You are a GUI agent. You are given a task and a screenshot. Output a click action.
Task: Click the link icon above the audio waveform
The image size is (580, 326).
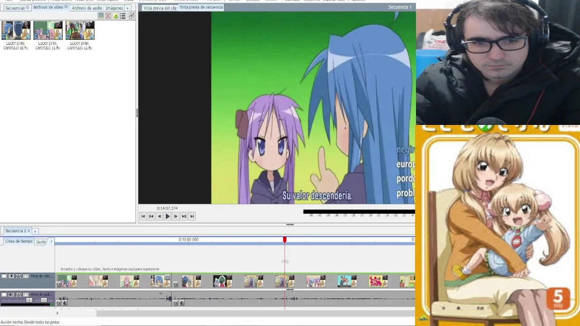[x=161, y=293]
